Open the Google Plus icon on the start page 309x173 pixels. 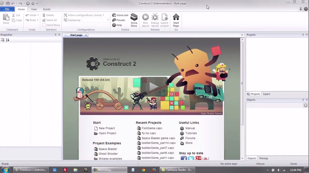click(198, 158)
